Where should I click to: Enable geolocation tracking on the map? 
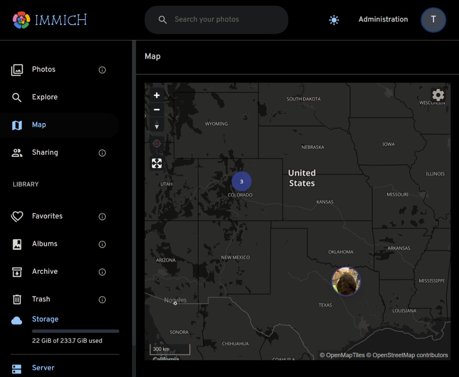click(x=156, y=143)
